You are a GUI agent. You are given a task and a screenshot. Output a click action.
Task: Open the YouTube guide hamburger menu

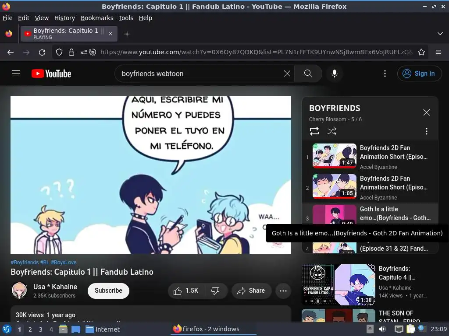[16, 73]
